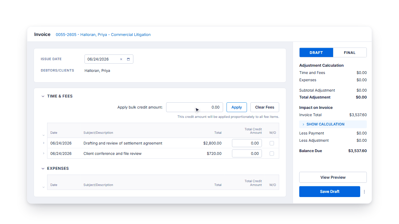Image resolution: width=399 pixels, height=224 pixels.
Task: Collapse the EXPENSES section
Action: point(43,169)
